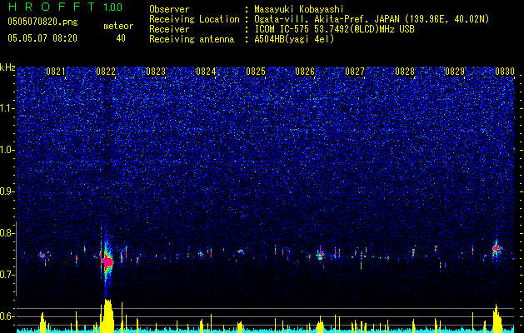The width and height of the screenshot is (524, 333).
Task: Click the 0.6 frequency axis label
Action: [x=7, y=316]
